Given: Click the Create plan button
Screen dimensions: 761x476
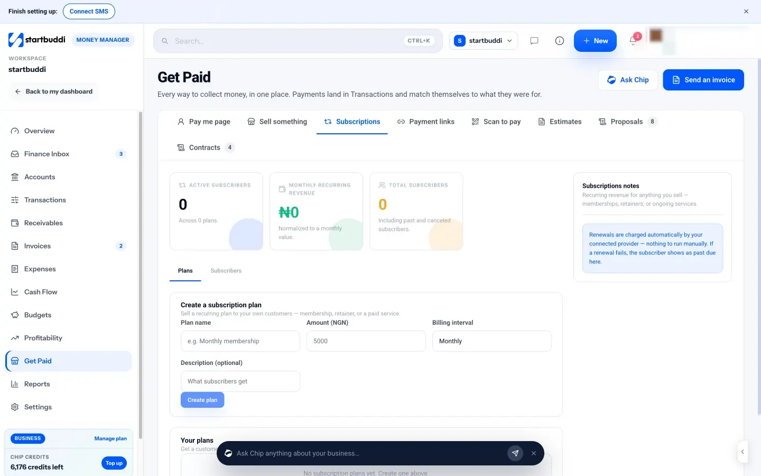Looking at the screenshot, I should coord(202,400).
